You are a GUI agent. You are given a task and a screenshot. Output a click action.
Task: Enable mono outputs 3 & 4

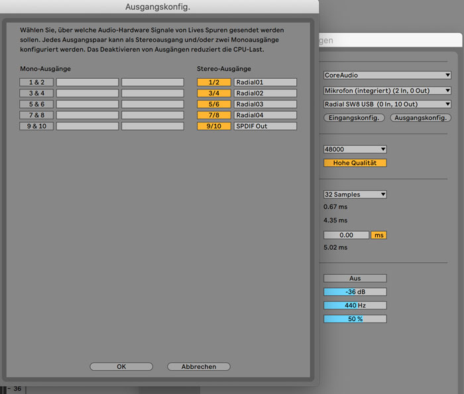point(36,93)
